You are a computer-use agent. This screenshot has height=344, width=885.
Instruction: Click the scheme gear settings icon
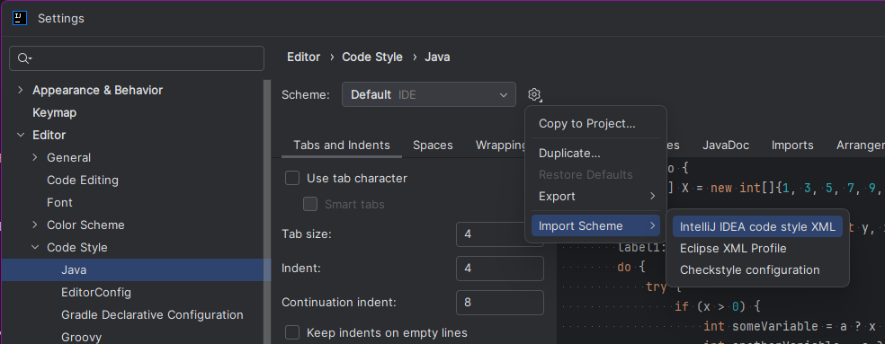click(534, 94)
